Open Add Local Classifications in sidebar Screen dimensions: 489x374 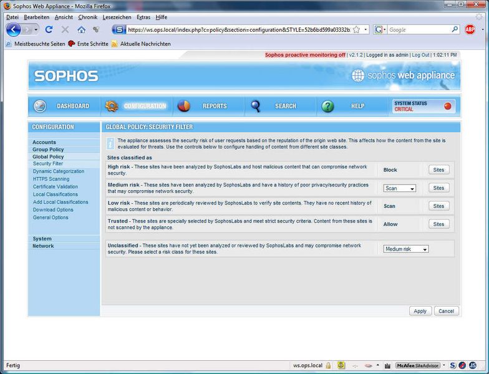click(61, 202)
